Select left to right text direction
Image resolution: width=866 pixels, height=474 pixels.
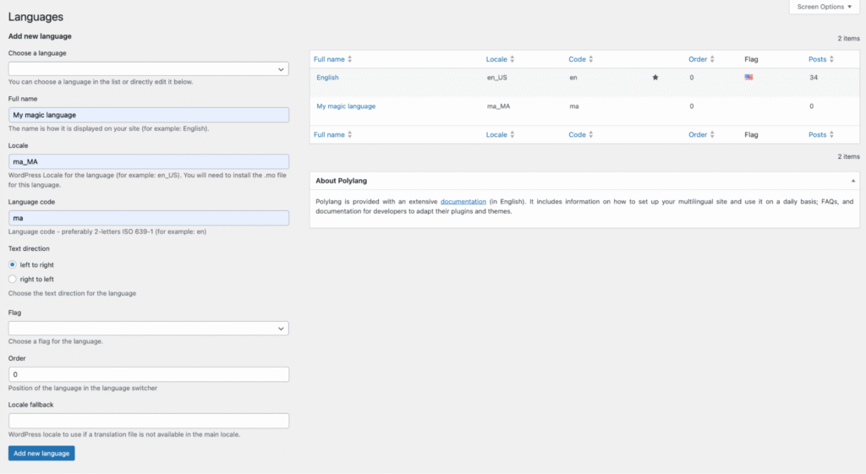click(12, 264)
